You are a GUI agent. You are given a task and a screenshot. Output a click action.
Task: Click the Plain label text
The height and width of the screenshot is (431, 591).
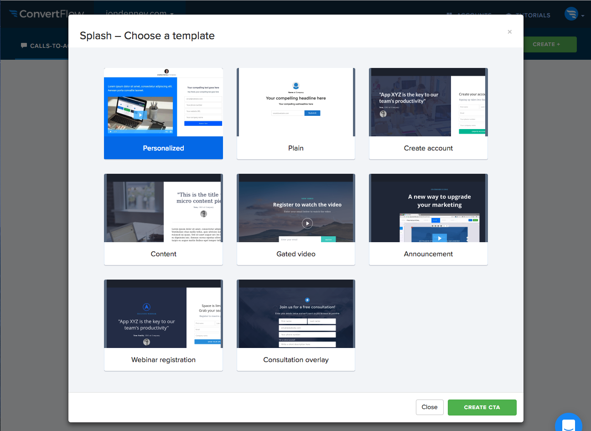coord(296,148)
